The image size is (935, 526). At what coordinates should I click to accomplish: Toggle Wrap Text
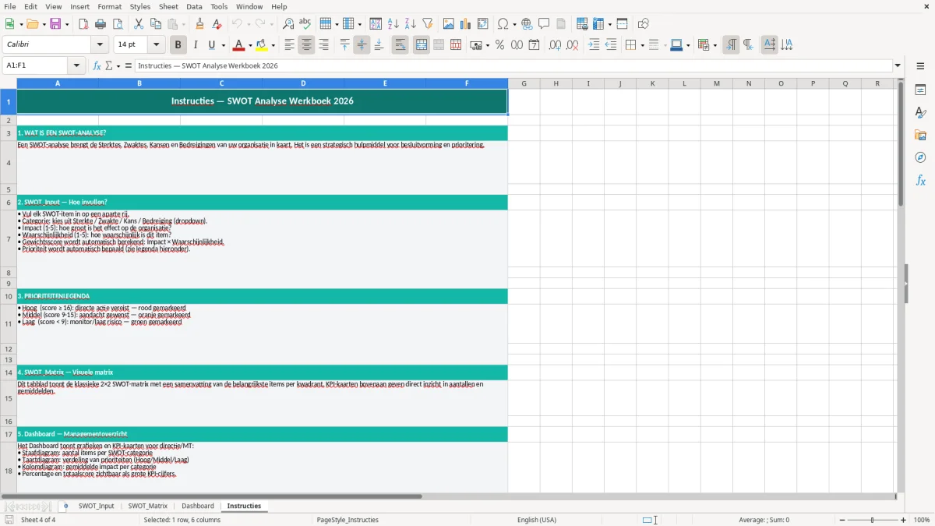pos(400,45)
